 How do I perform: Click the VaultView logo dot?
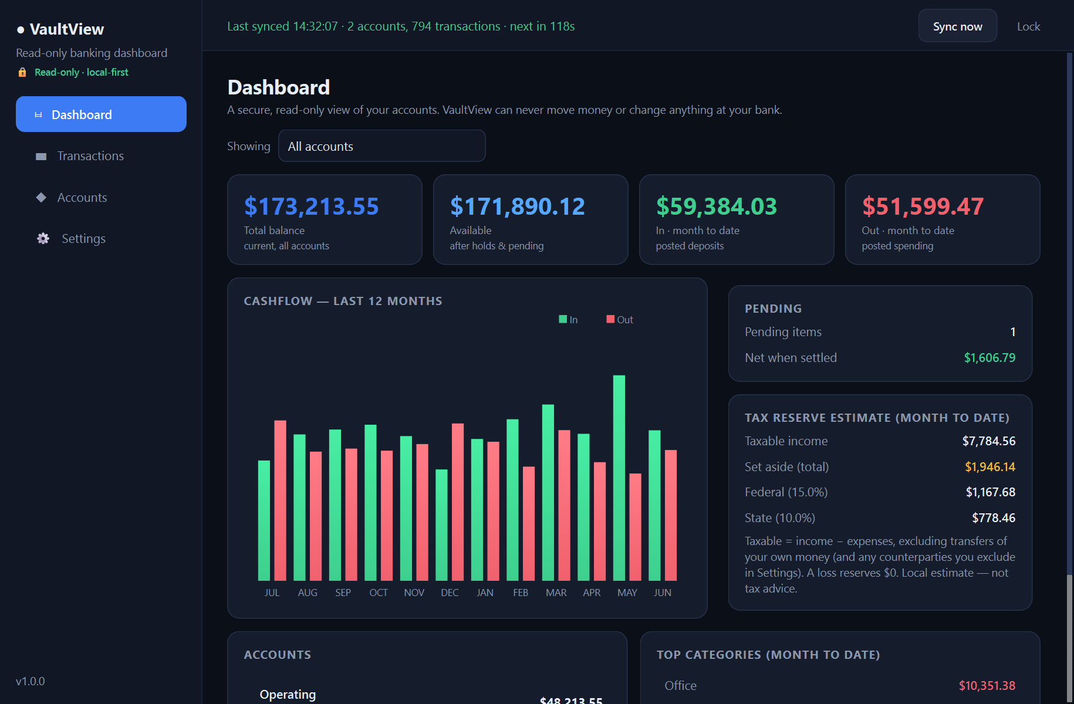(21, 30)
